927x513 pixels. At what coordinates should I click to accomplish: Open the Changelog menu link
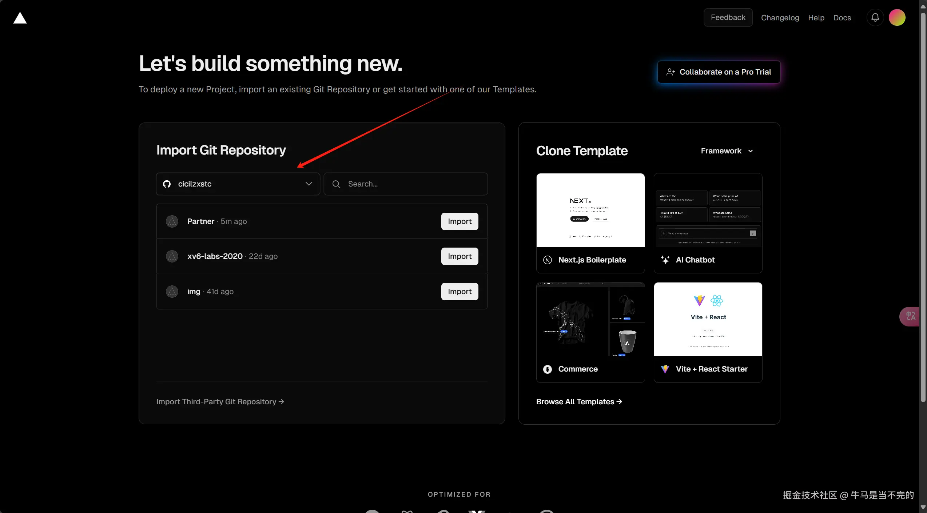click(x=780, y=18)
